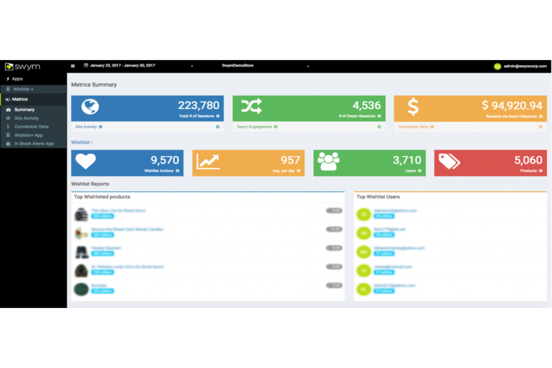Open the first wishlisted product thumbnail
This screenshot has width=552, height=368.
pyautogui.click(x=81, y=214)
